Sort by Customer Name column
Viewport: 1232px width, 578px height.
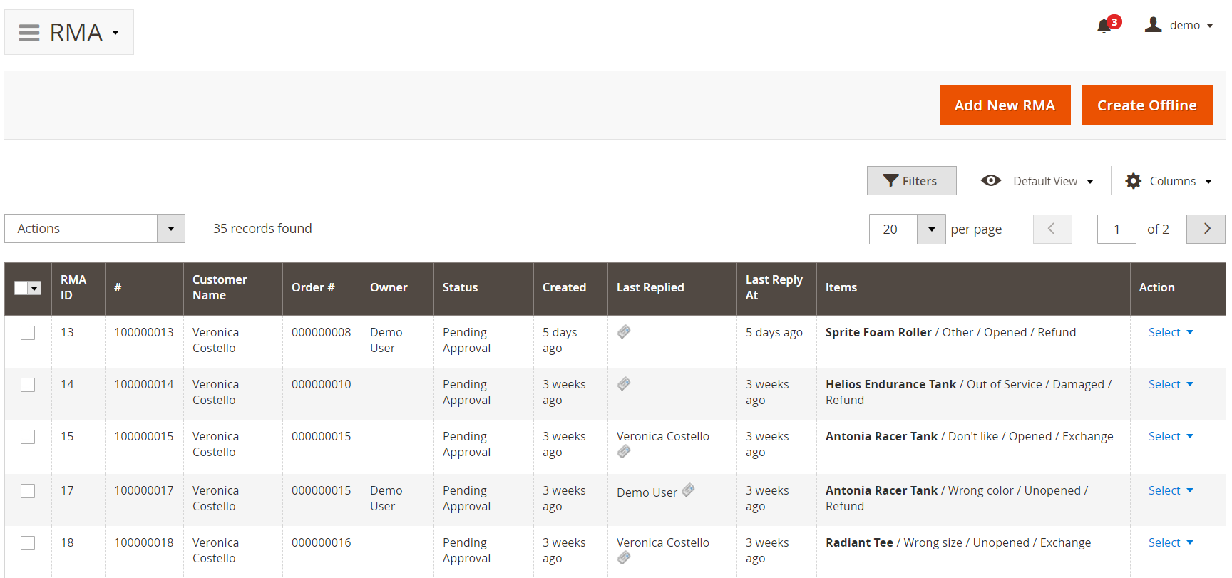[233, 288]
